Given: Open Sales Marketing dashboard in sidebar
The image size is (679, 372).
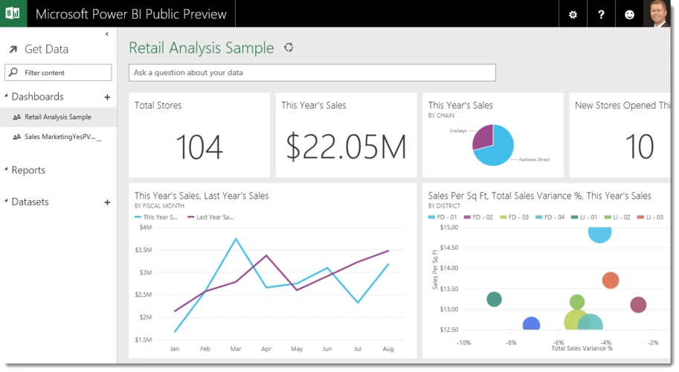Looking at the screenshot, I should [x=61, y=137].
